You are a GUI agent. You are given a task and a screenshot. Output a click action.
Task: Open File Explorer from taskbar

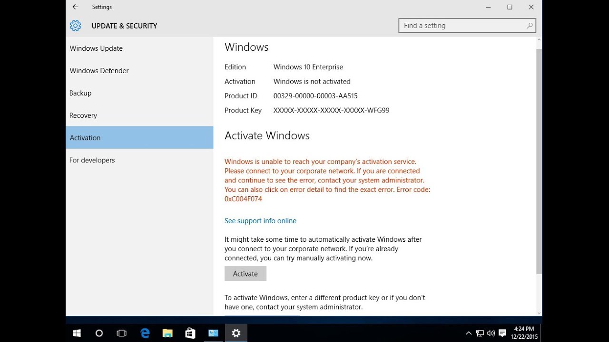tap(167, 333)
